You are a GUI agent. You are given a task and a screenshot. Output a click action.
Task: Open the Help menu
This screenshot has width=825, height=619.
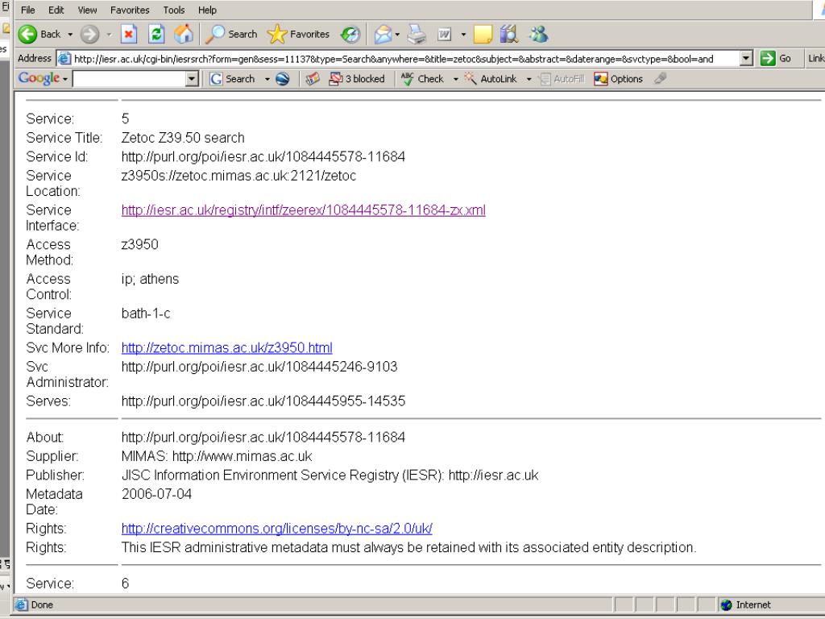point(207,10)
